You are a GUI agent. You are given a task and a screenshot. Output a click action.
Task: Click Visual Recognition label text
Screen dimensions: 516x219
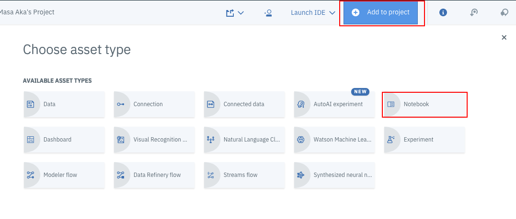(161, 140)
